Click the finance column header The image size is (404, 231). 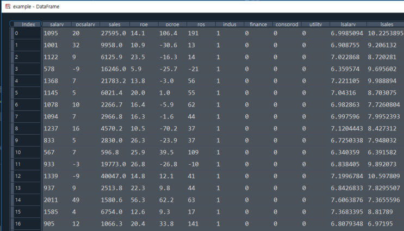click(x=258, y=24)
